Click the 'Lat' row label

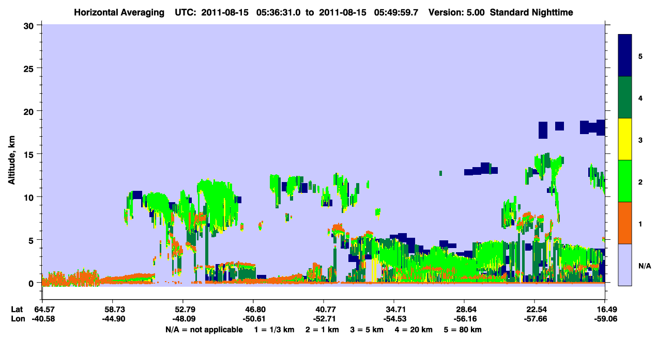tap(17, 309)
